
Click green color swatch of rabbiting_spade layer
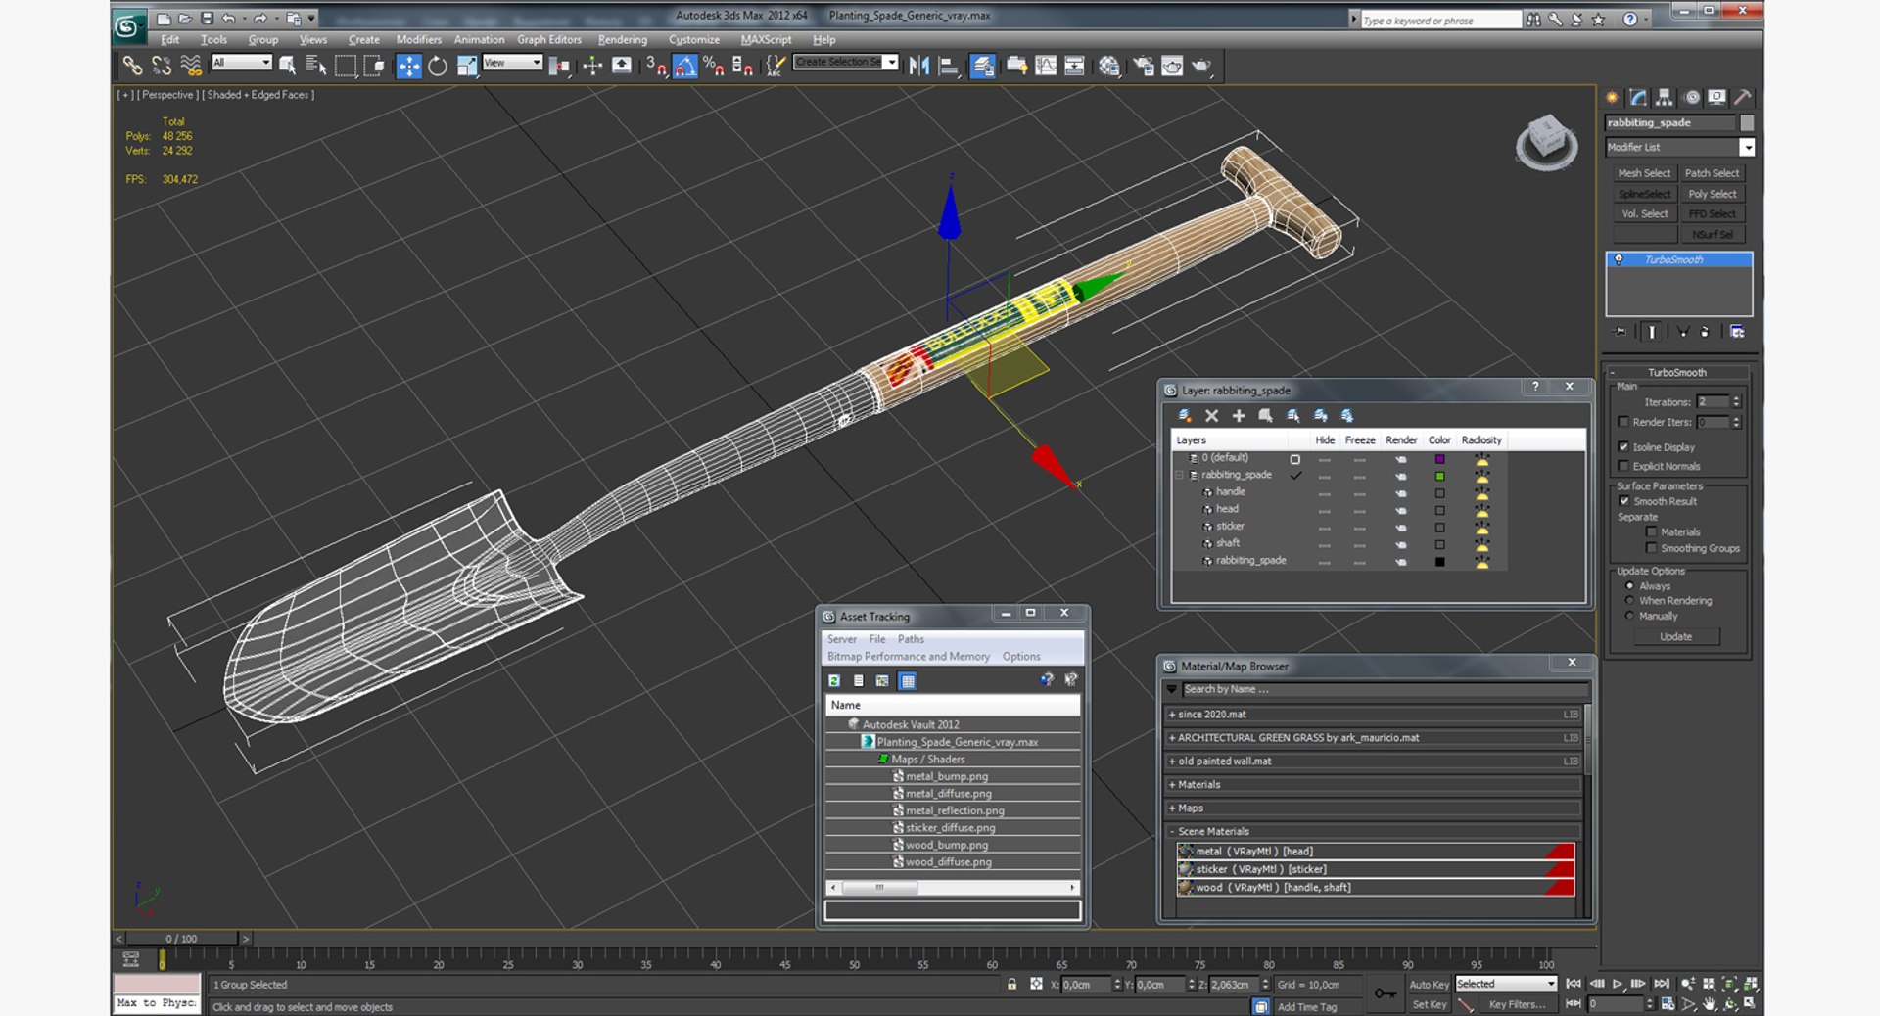[1439, 476]
